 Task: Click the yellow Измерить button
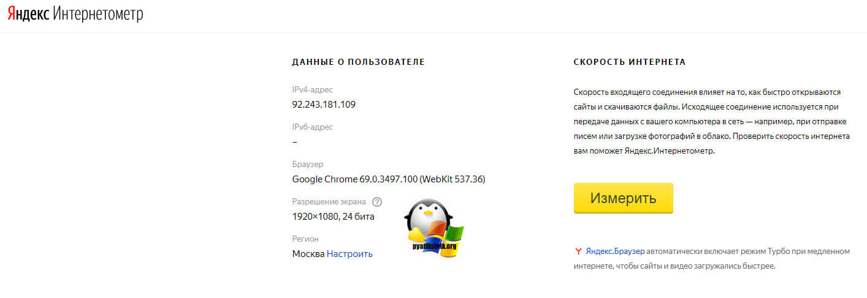623,198
